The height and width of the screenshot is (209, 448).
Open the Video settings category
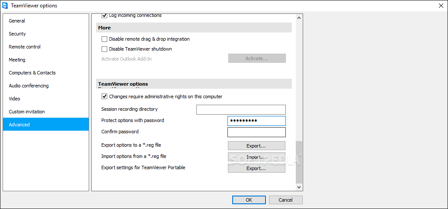[x=46, y=99]
